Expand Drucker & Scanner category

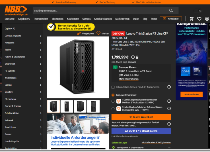click(x=41, y=106)
